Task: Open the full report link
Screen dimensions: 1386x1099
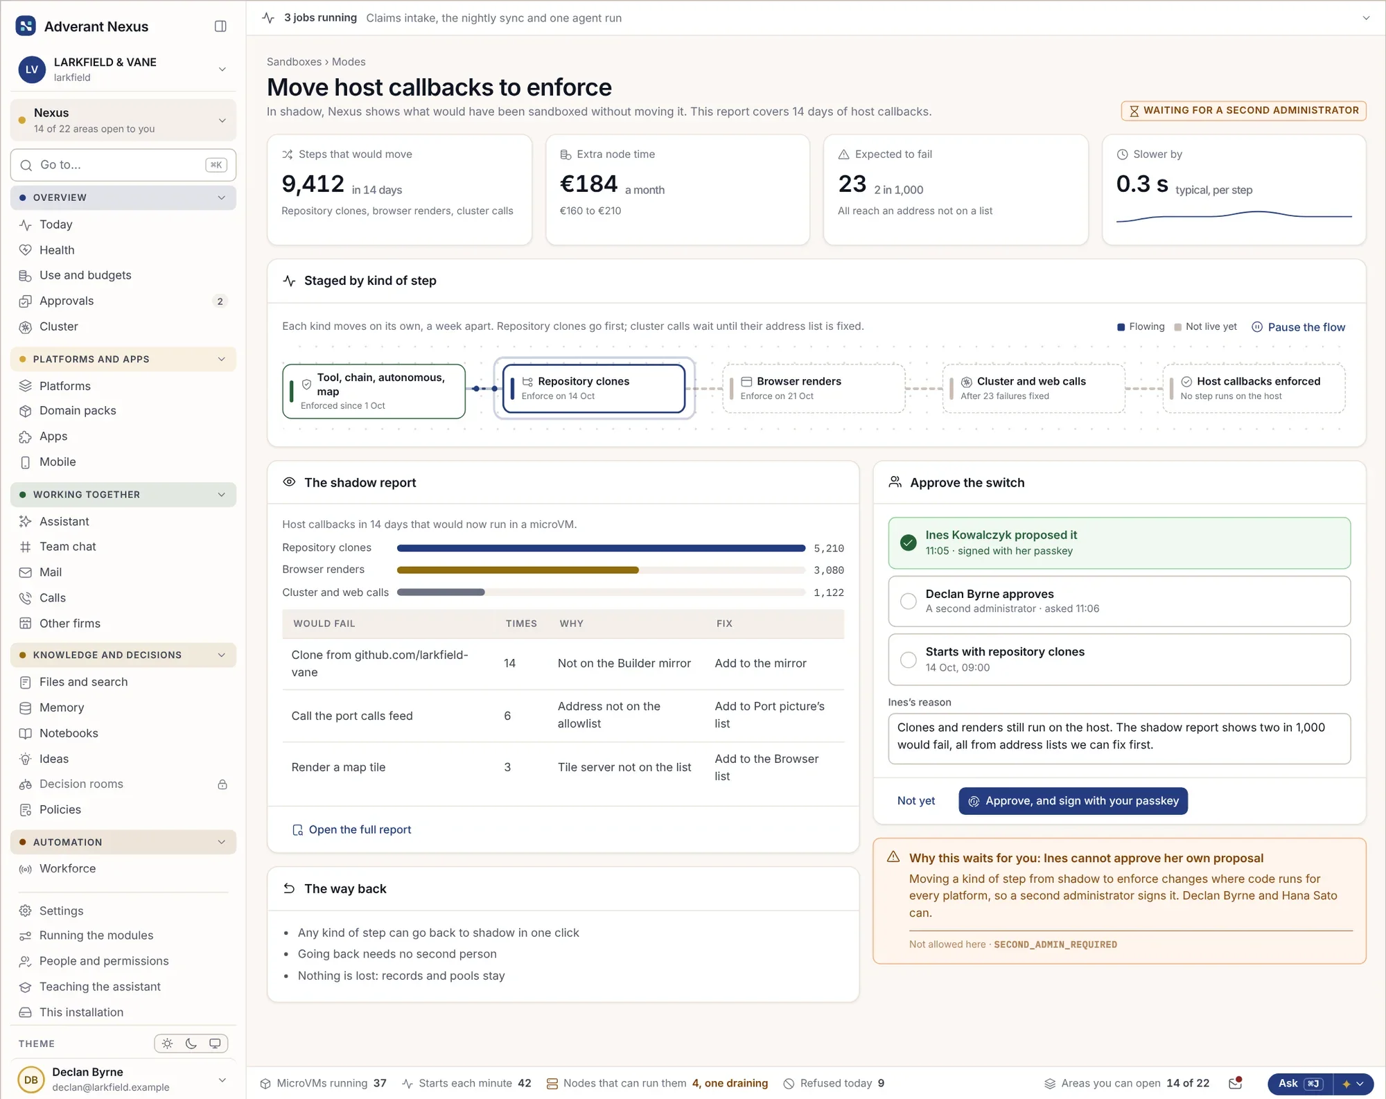Action: pos(352,829)
